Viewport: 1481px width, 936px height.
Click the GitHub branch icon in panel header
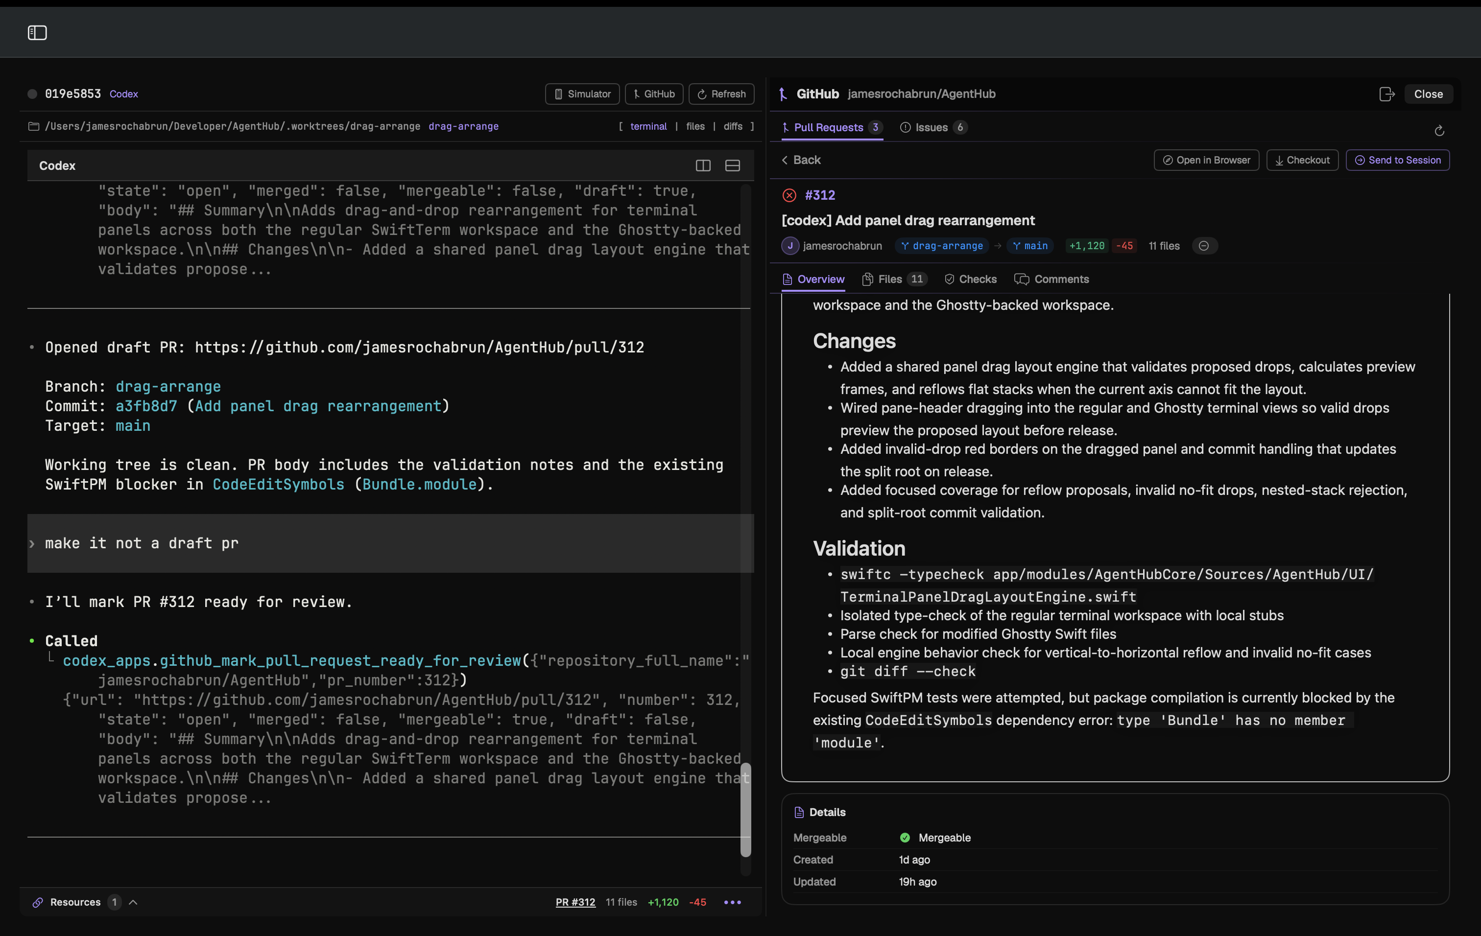pos(783,94)
